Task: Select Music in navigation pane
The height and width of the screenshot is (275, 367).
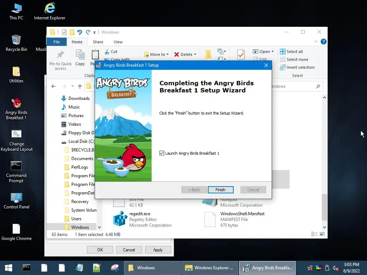Action: coord(71,107)
